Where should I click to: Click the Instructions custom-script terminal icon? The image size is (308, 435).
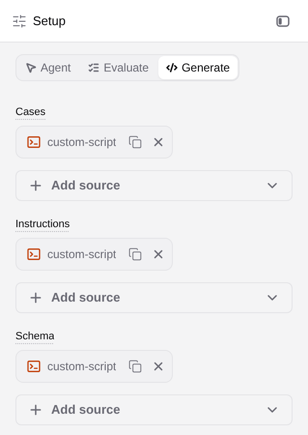click(34, 254)
